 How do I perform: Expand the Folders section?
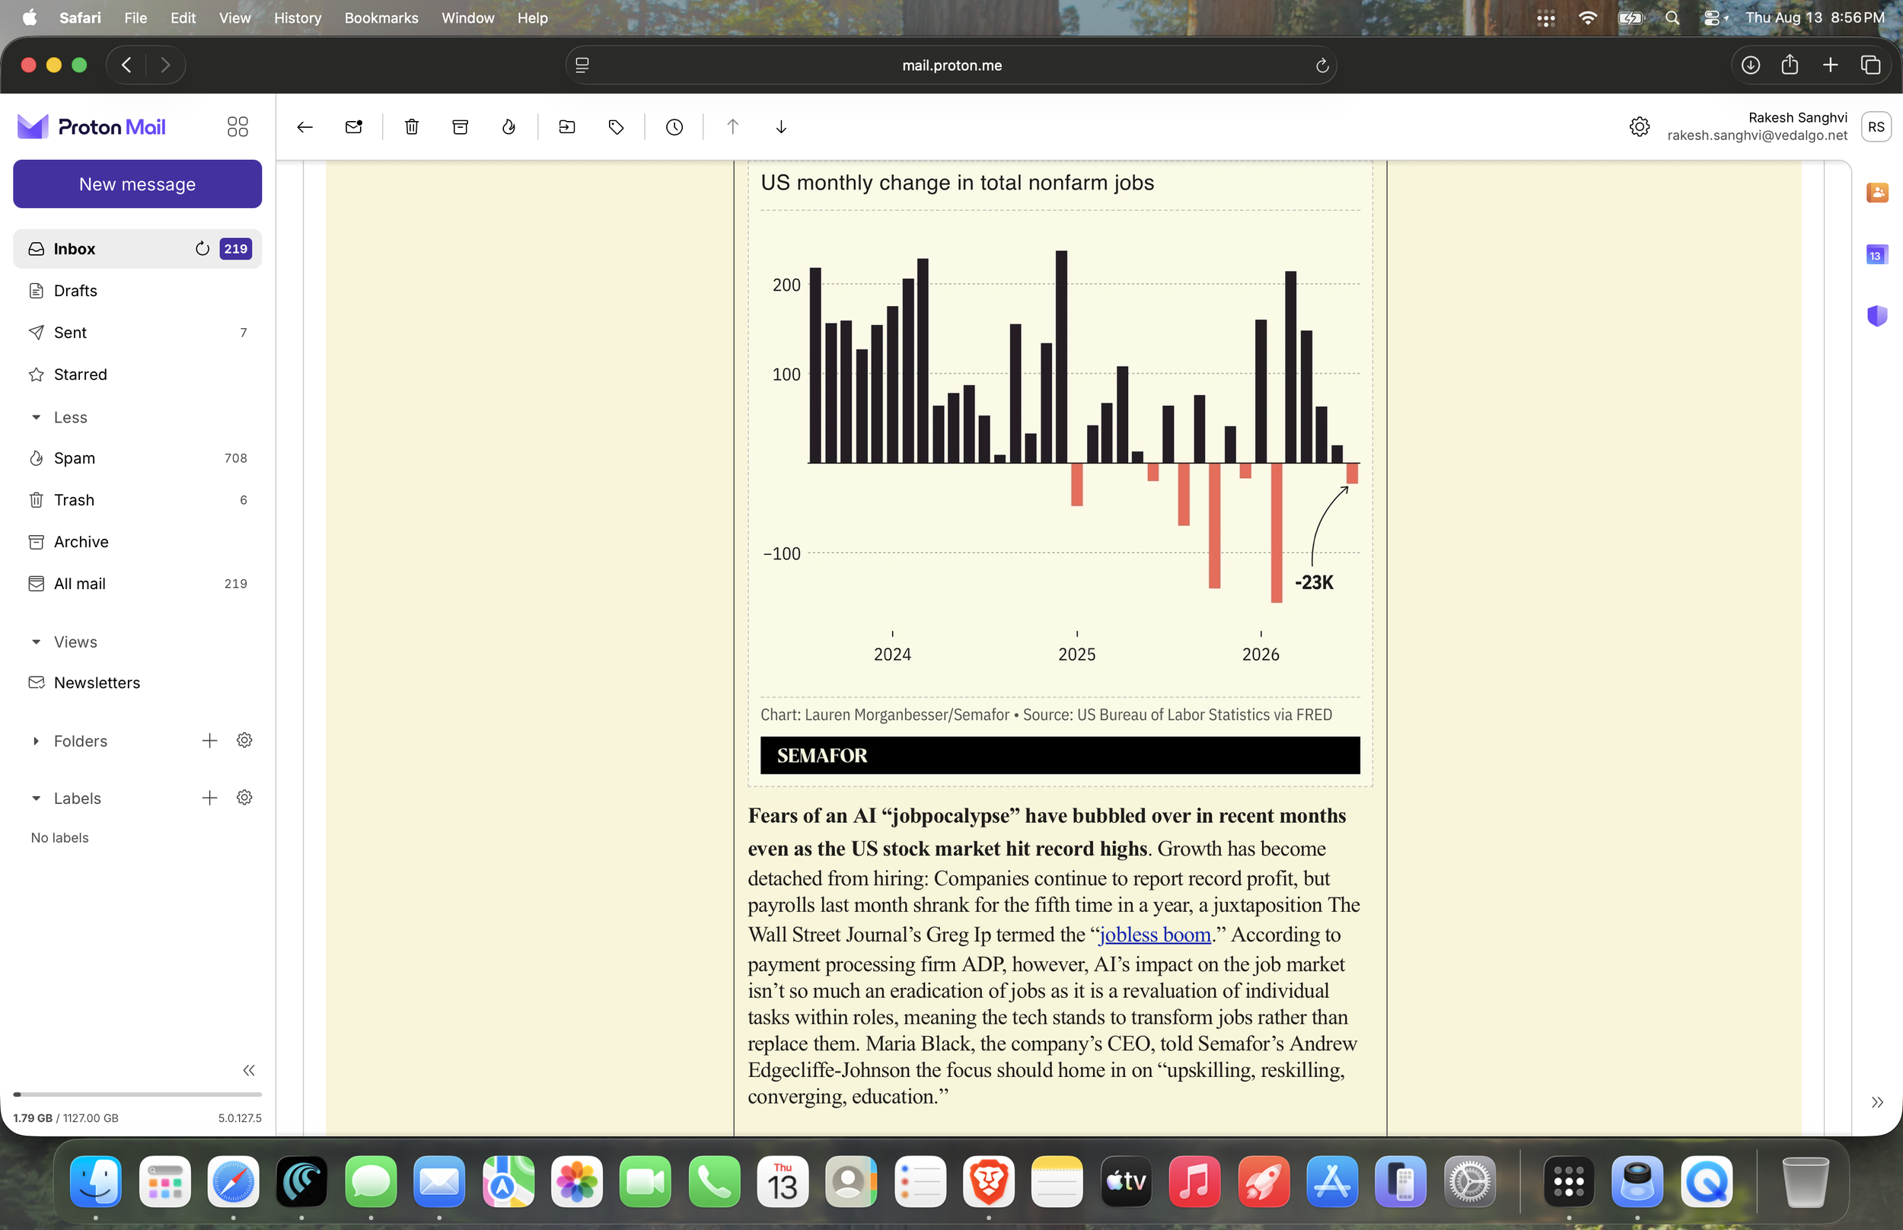[x=36, y=741]
